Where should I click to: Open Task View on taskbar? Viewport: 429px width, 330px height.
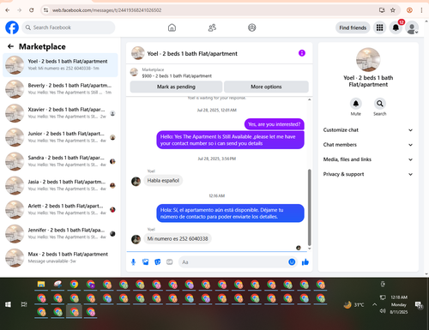[24, 304]
